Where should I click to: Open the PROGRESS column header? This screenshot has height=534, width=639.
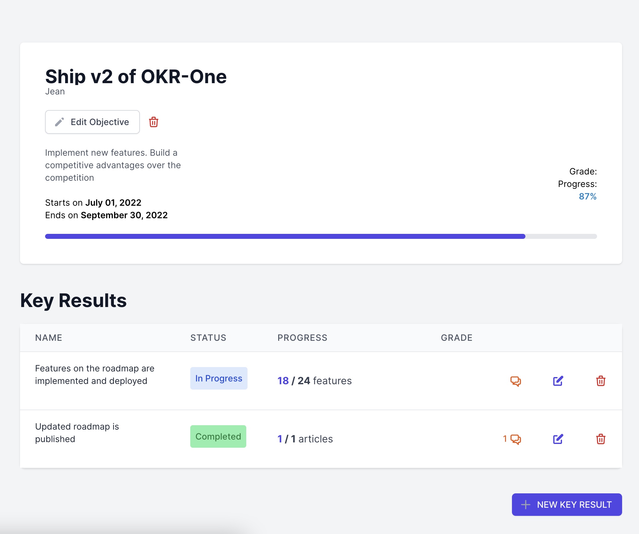302,338
